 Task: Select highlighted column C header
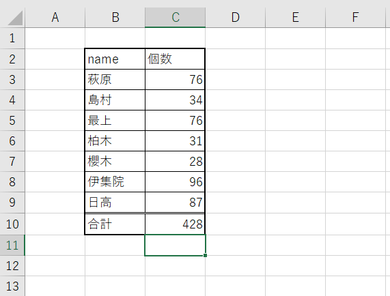pos(175,17)
